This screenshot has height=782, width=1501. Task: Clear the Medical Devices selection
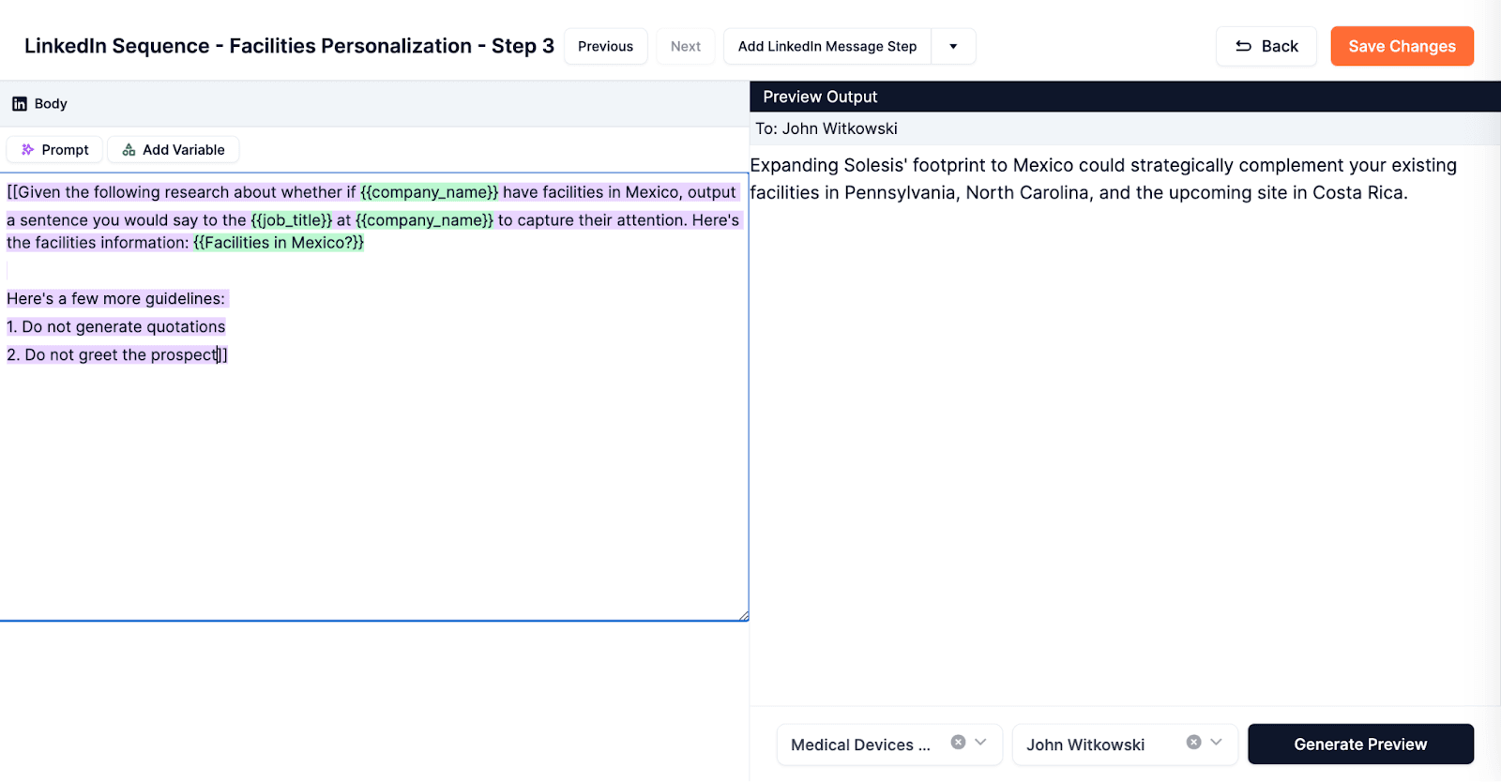click(x=958, y=743)
